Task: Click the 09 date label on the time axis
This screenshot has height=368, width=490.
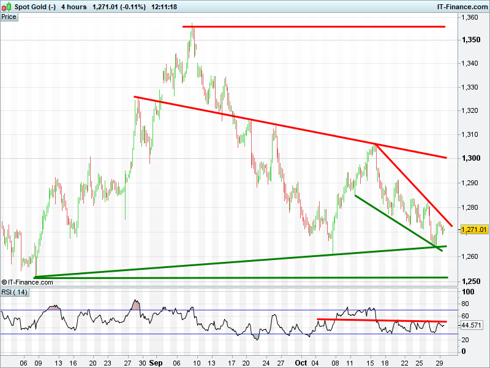Action: pyautogui.click(x=38, y=363)
